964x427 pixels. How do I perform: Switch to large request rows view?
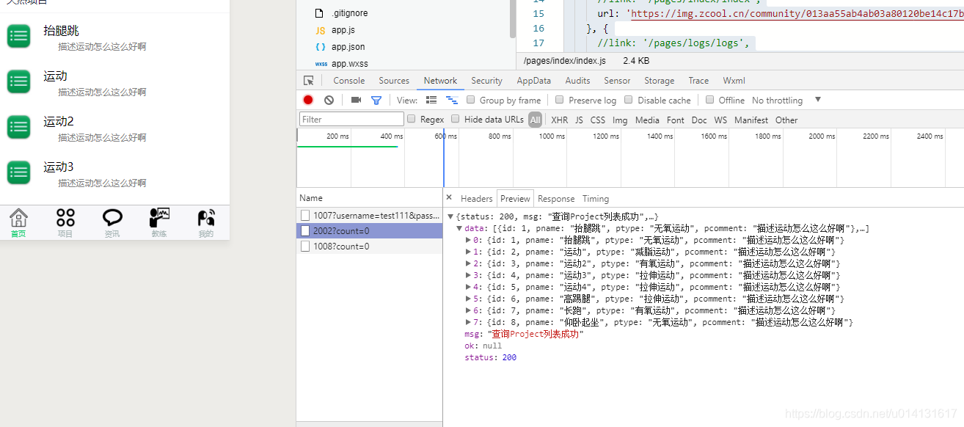[431, 100]
